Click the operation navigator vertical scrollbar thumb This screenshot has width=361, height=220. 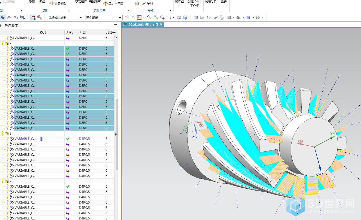pos(116,134)
